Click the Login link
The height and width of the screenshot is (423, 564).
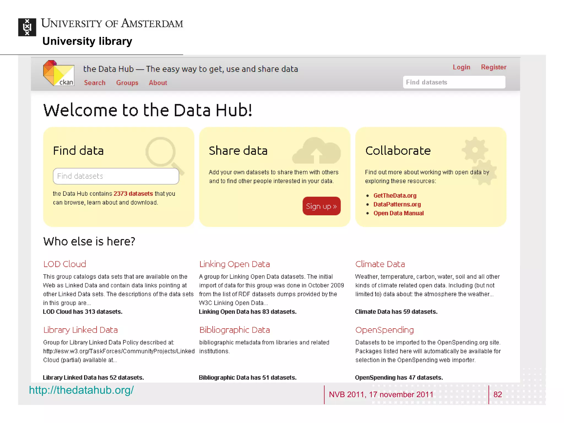coord(462,67)
